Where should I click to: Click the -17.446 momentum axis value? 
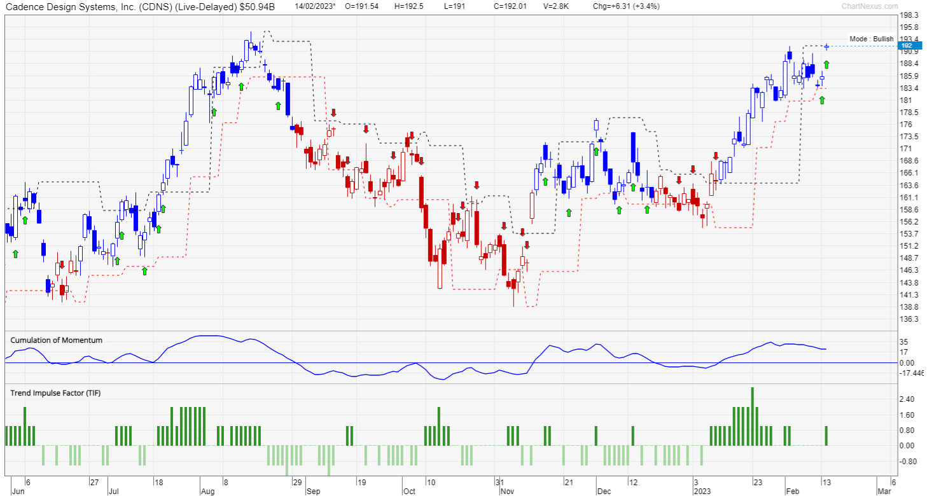[912, 373]
